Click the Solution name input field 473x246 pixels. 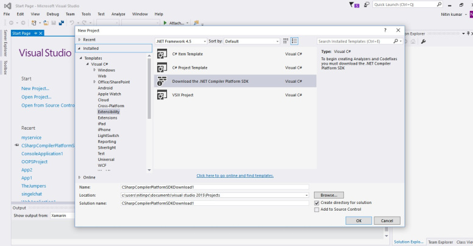point(215,203)
